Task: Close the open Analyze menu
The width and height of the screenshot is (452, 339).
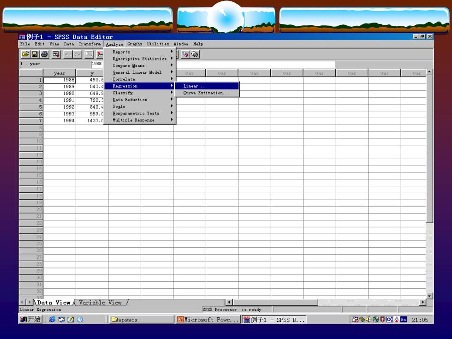Action: click(114, 44)
